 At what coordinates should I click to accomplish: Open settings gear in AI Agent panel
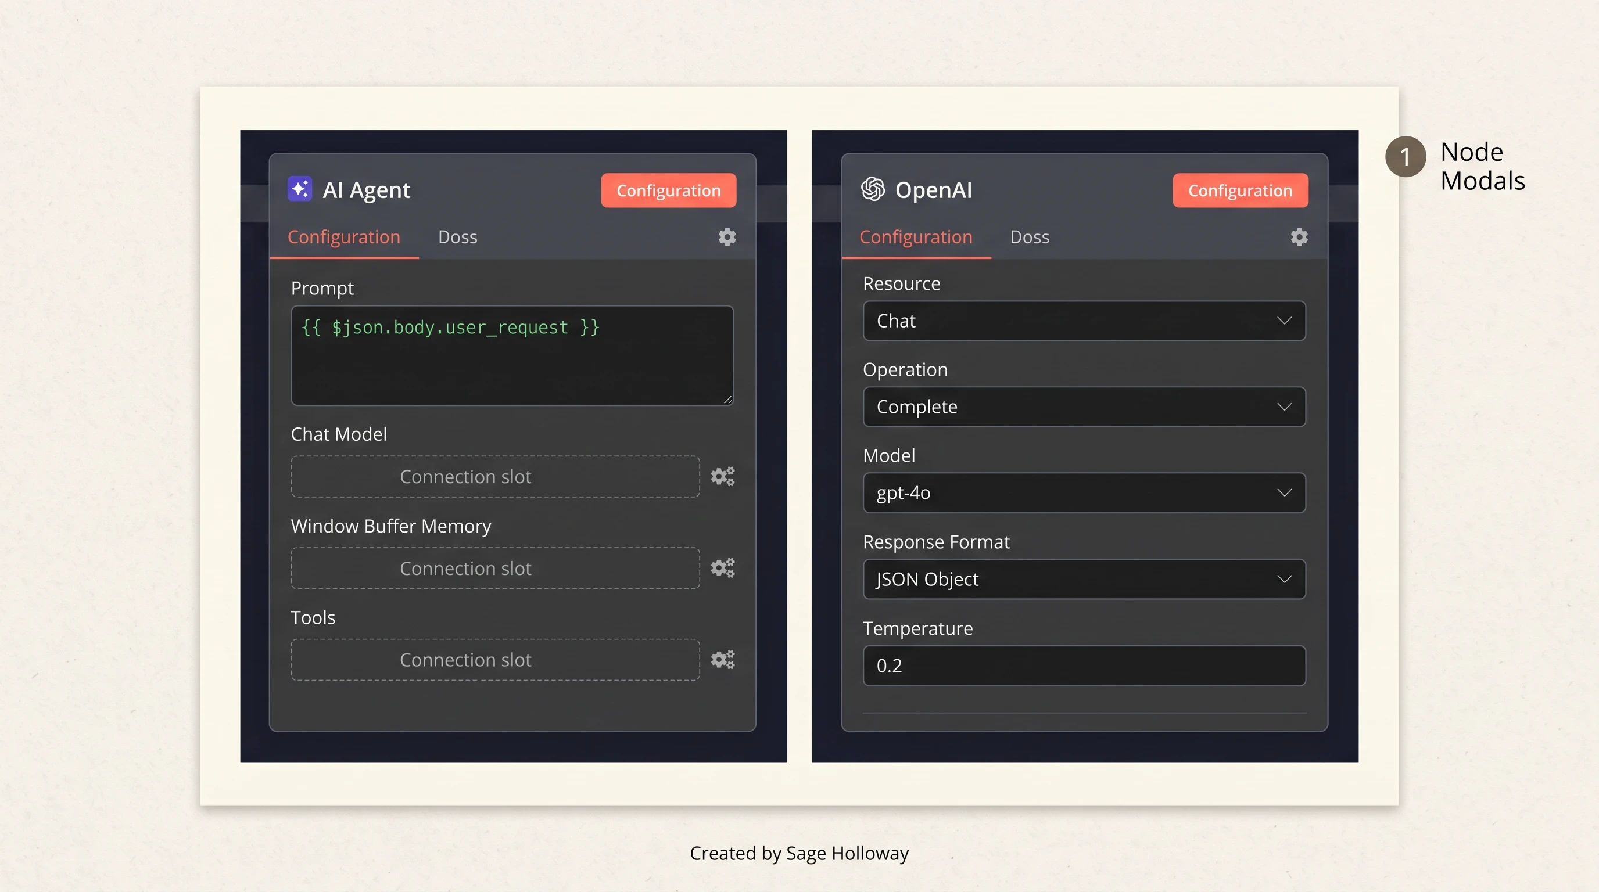click(727, 237)
